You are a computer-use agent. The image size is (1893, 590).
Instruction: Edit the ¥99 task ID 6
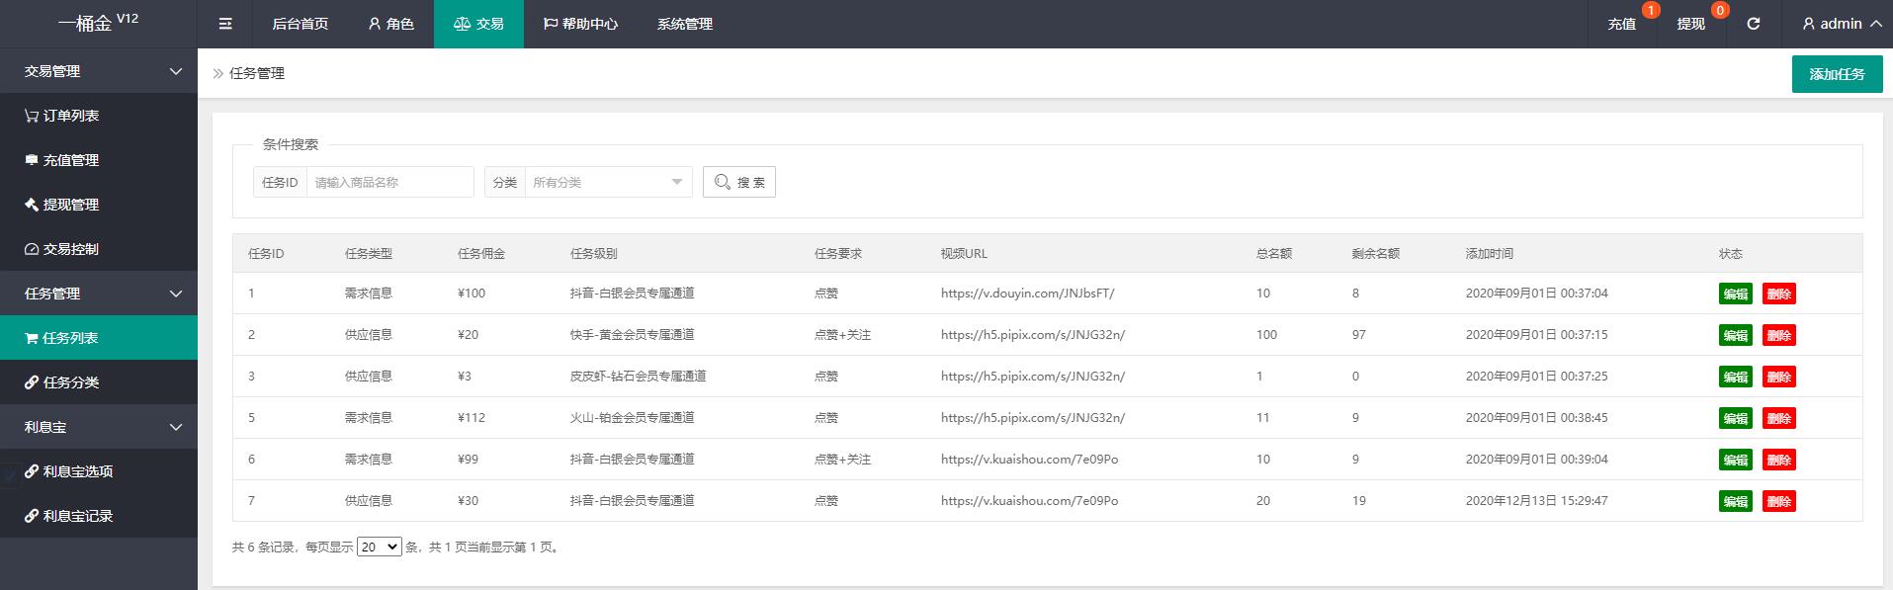1736,460
